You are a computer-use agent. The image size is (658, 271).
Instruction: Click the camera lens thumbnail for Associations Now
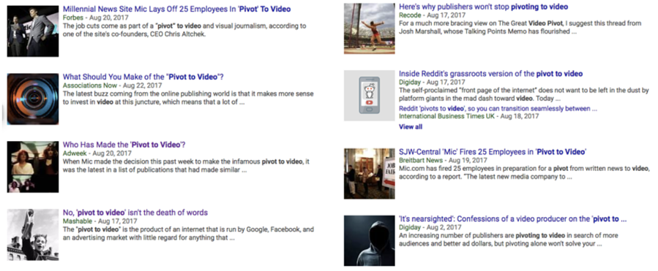[x=33, y=99]
